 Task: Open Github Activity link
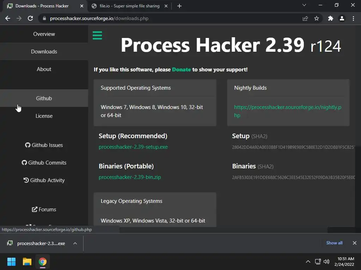pos(44,180)
